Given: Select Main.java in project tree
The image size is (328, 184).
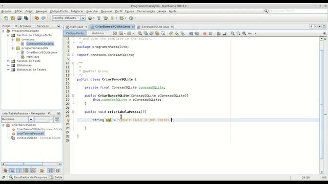Looking at the screenshot, I should (33, 57).
